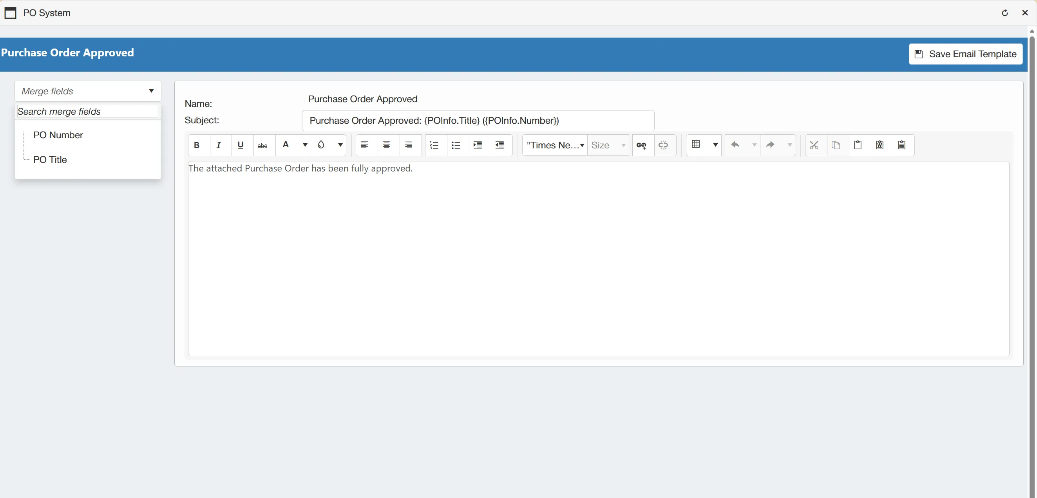The height and width of the screenshot is (498, 1037).
Task: Click the Search merge fields box
Action: [87, 112]
